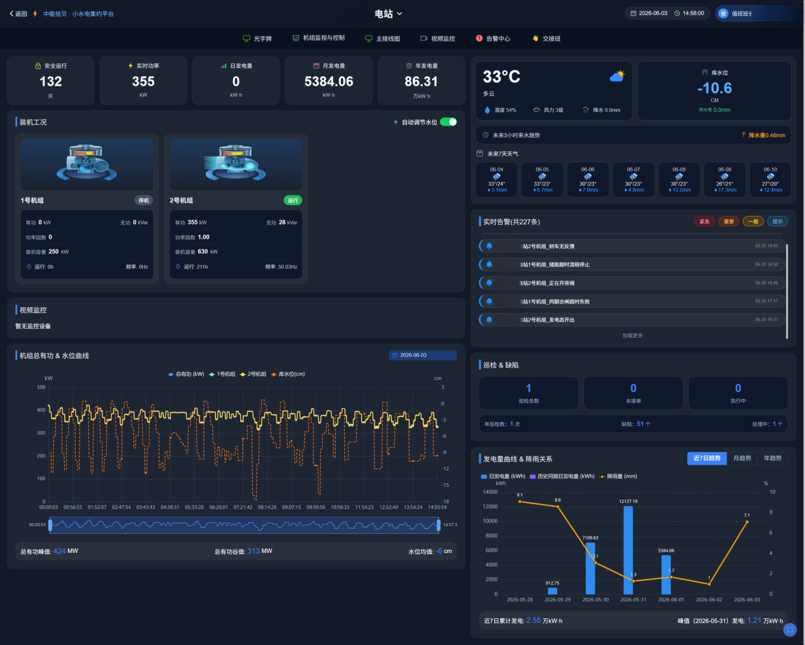The width and height of the screenshot is (805, 645).
Task: Open the 光字牌 screen icon
Action: tap(247, 39)
